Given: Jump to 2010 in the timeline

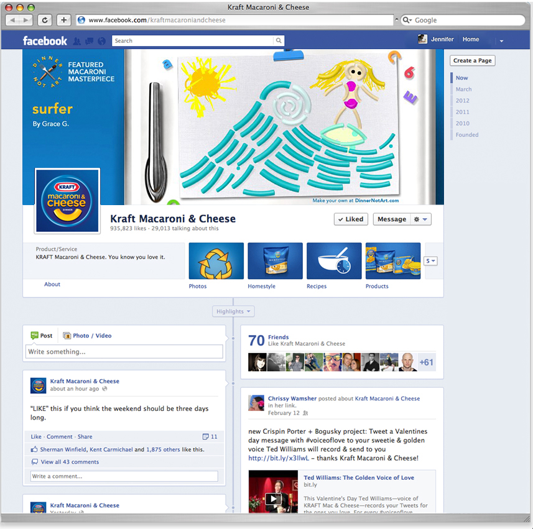Looking at the screenshot, I should click(x=462, y=123).
